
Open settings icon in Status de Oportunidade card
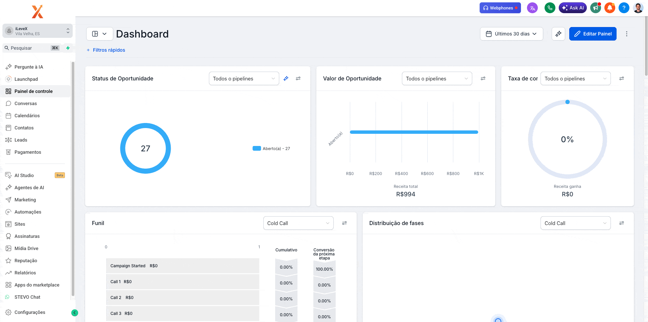(x=298, y=78)
